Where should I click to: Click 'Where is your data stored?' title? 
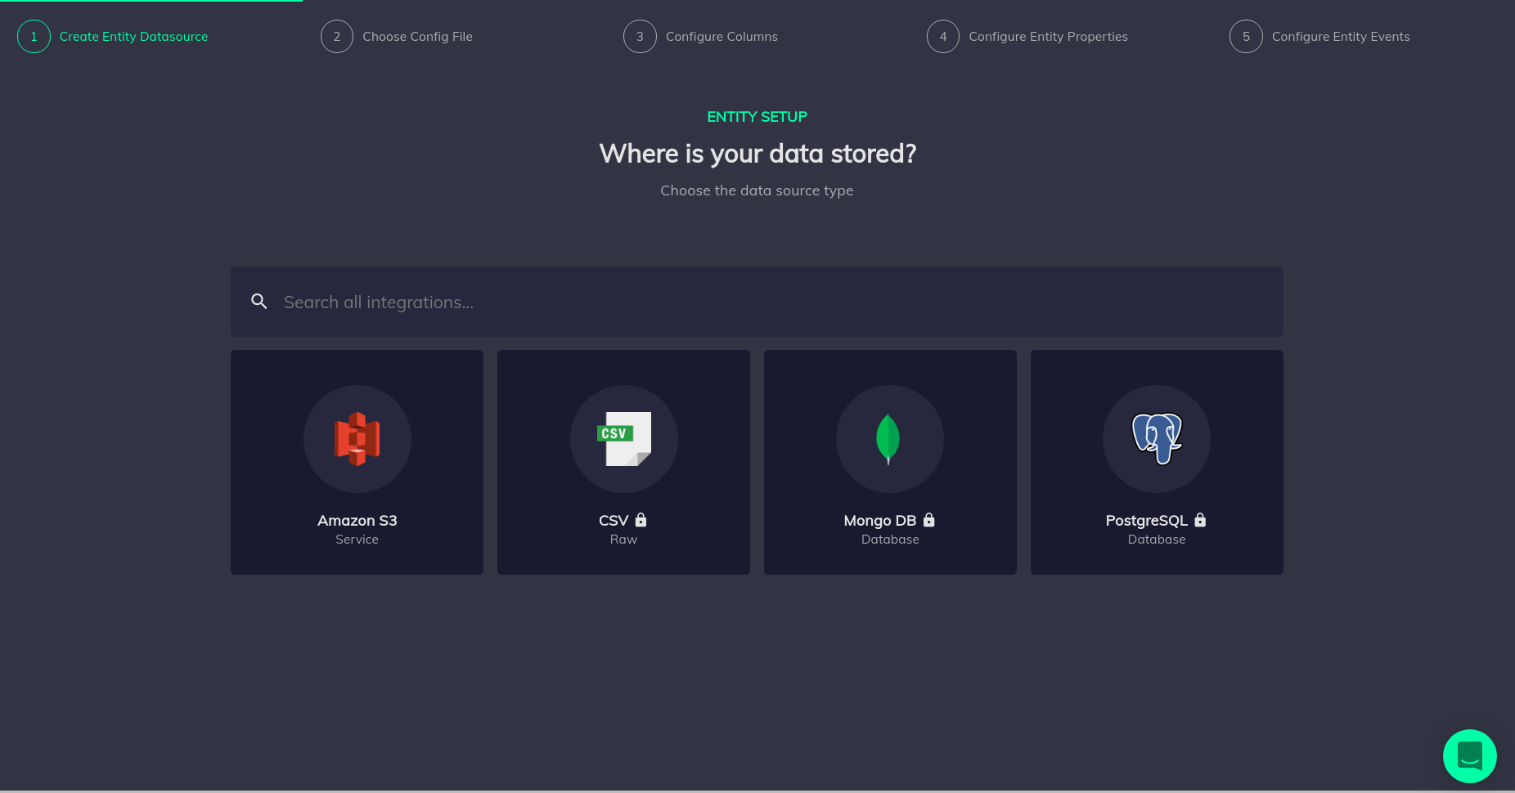point(757,154)
